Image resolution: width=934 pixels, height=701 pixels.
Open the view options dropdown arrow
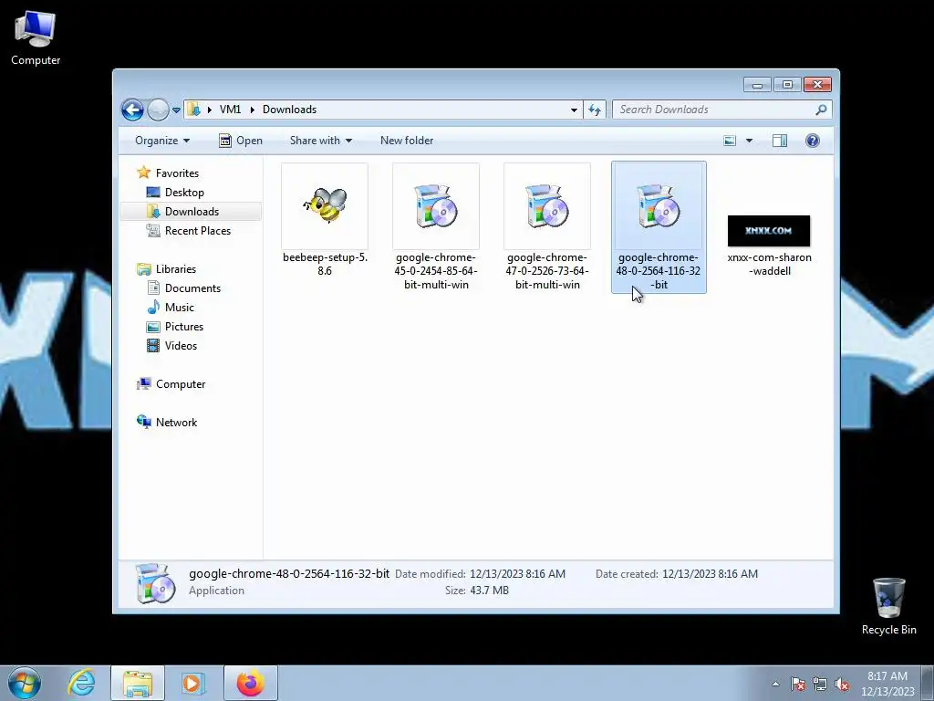coord(750,141)
